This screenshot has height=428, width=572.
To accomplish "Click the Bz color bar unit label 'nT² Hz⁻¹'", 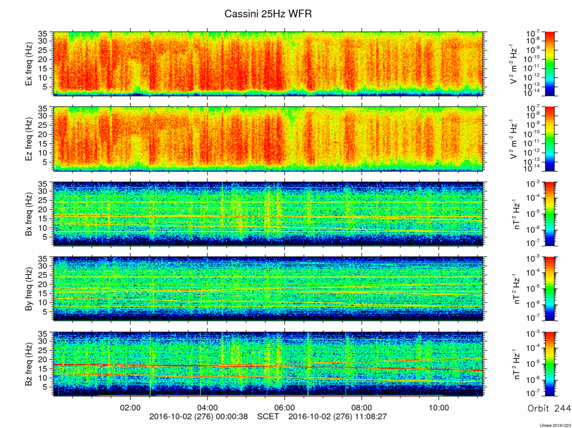I will tap(517, 364).
